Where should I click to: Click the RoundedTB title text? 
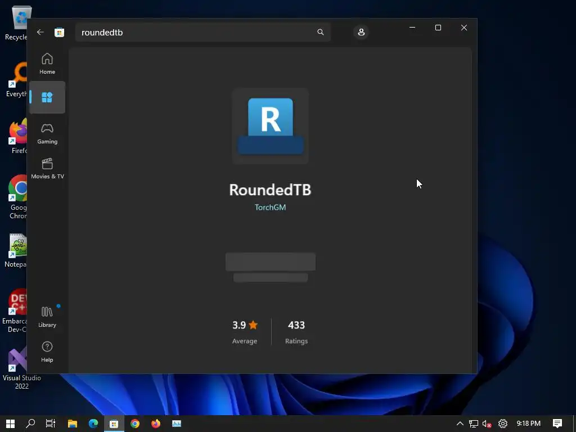[271, 190]
